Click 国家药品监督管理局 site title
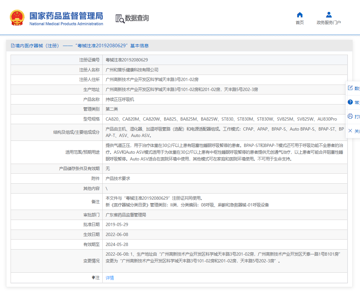This screenshot has width=360, height=291. 66,16
